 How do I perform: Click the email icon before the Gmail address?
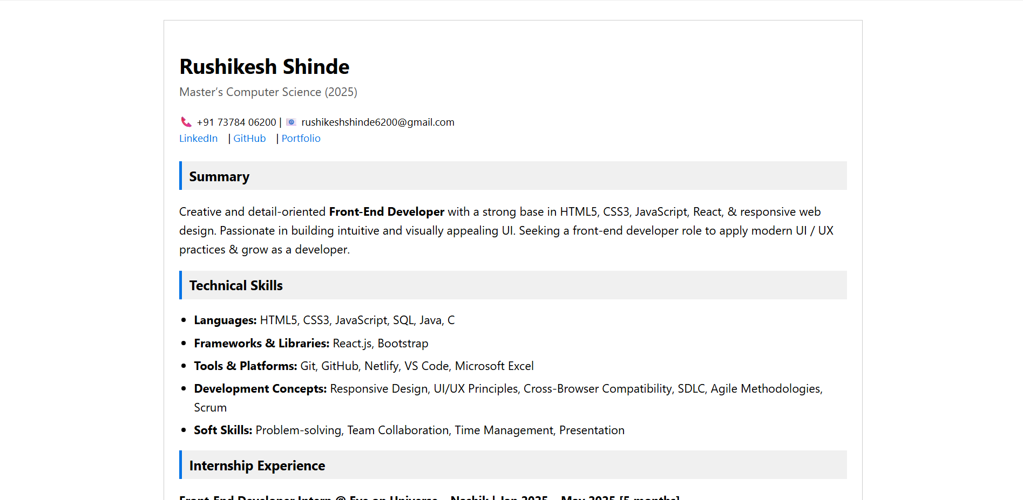coord(291,122)
